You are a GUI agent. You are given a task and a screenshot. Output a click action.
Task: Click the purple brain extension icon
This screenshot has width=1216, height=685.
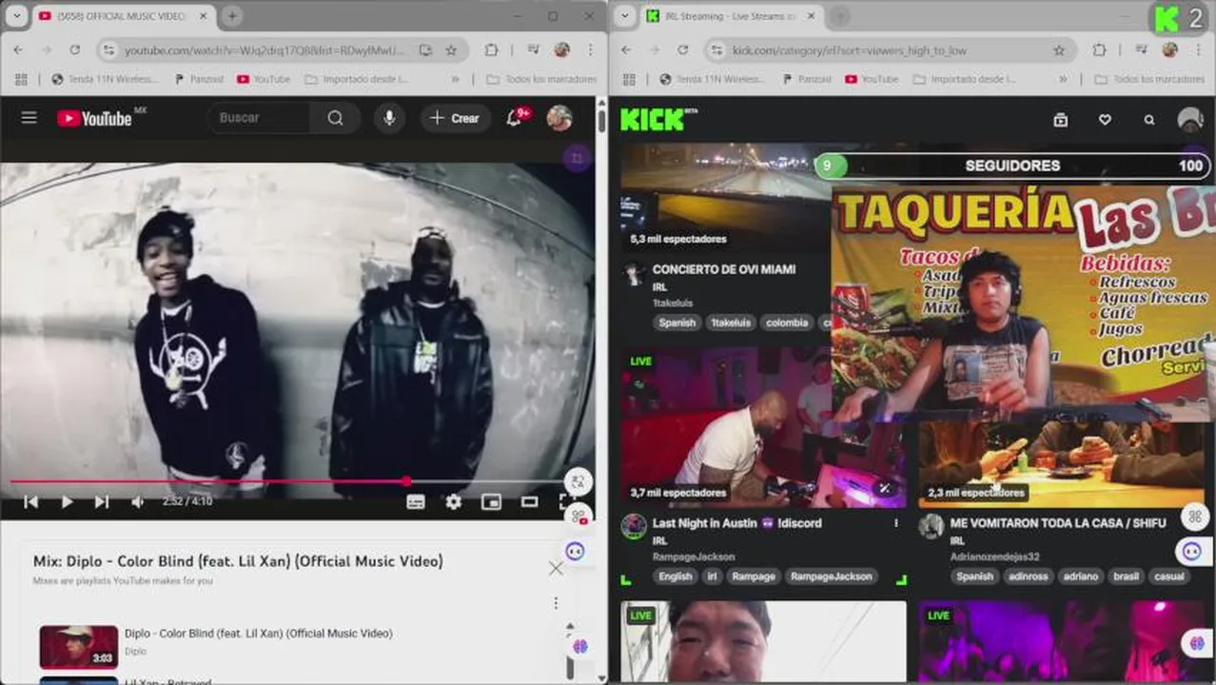point(580,646)
